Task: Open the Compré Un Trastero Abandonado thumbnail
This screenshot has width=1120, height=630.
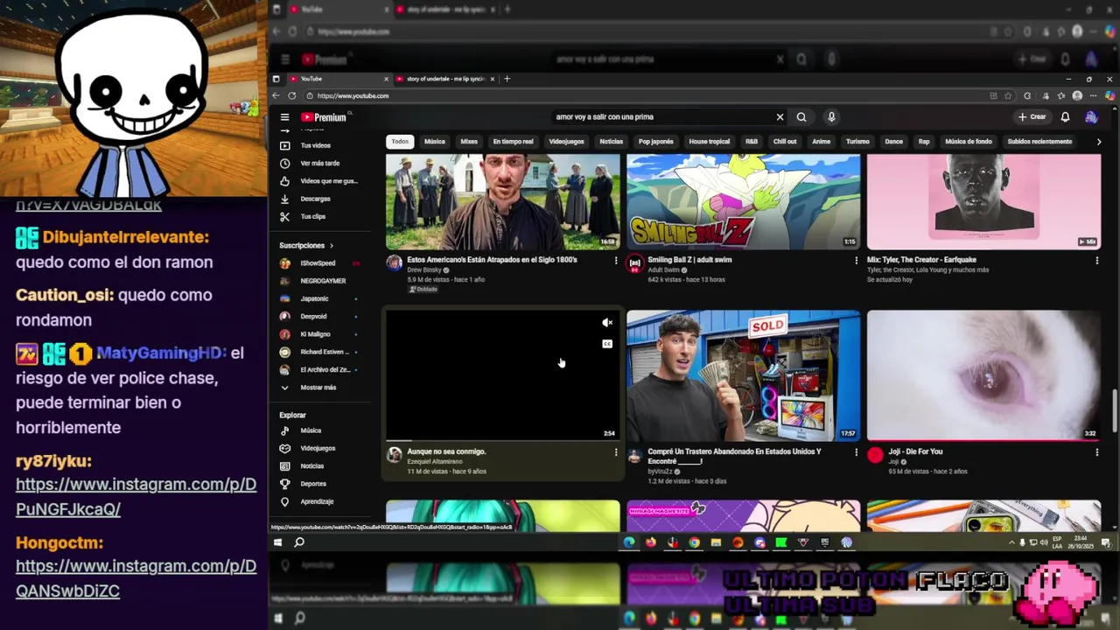Action: coord(743,375)
